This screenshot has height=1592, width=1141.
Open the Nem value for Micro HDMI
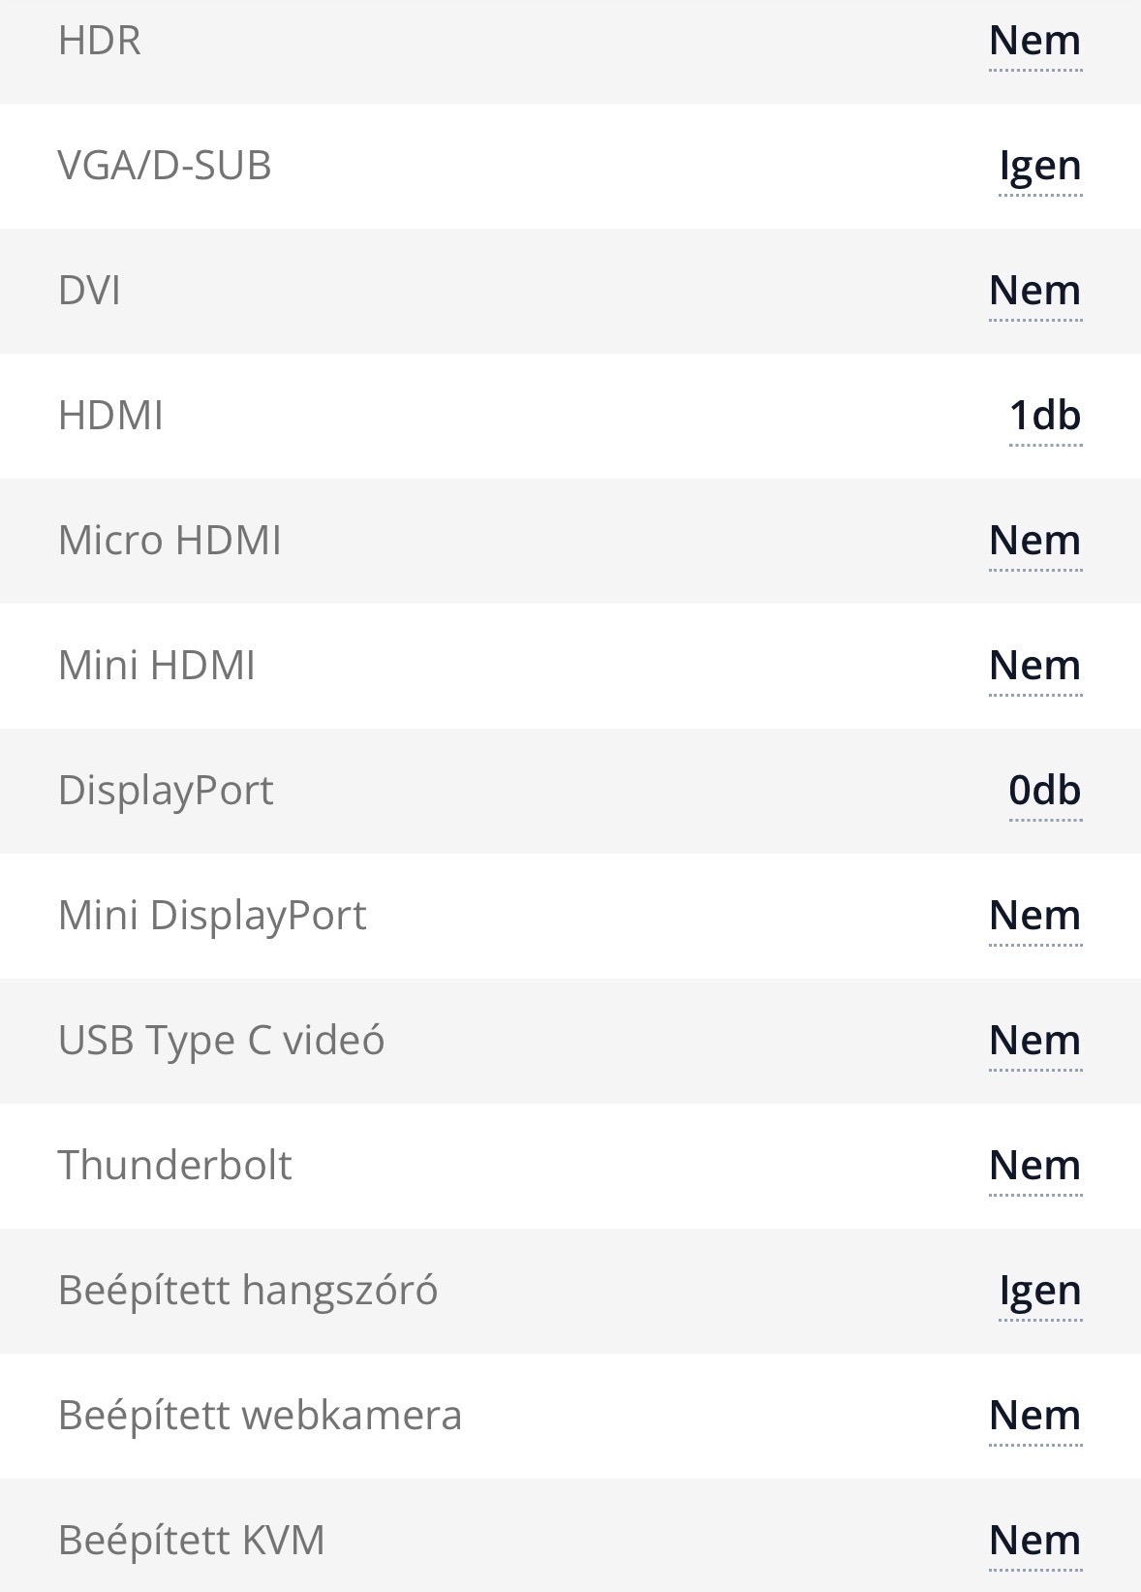(x=1034, y=542)
